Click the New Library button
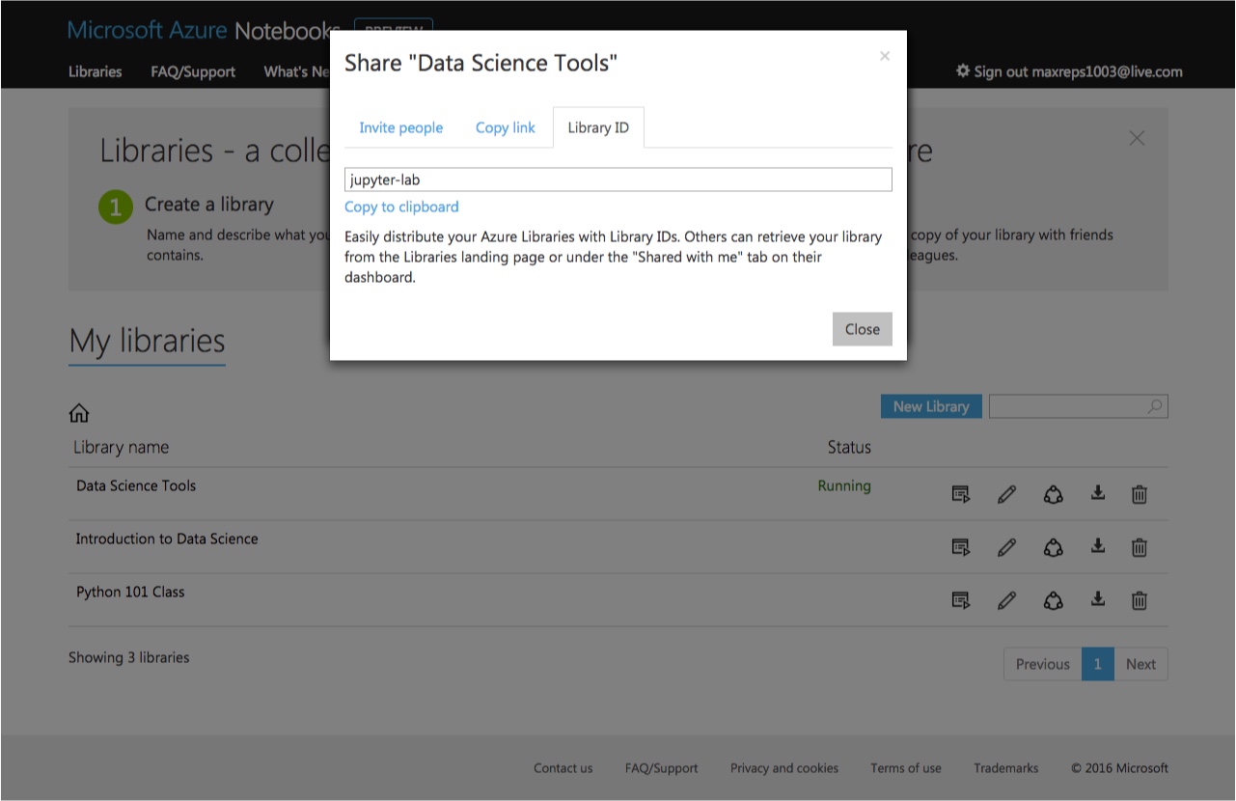The image size is (1236, 801). tap(931, 406)
